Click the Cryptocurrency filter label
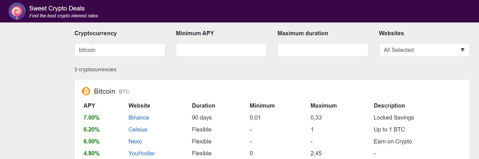 point(95,33)
